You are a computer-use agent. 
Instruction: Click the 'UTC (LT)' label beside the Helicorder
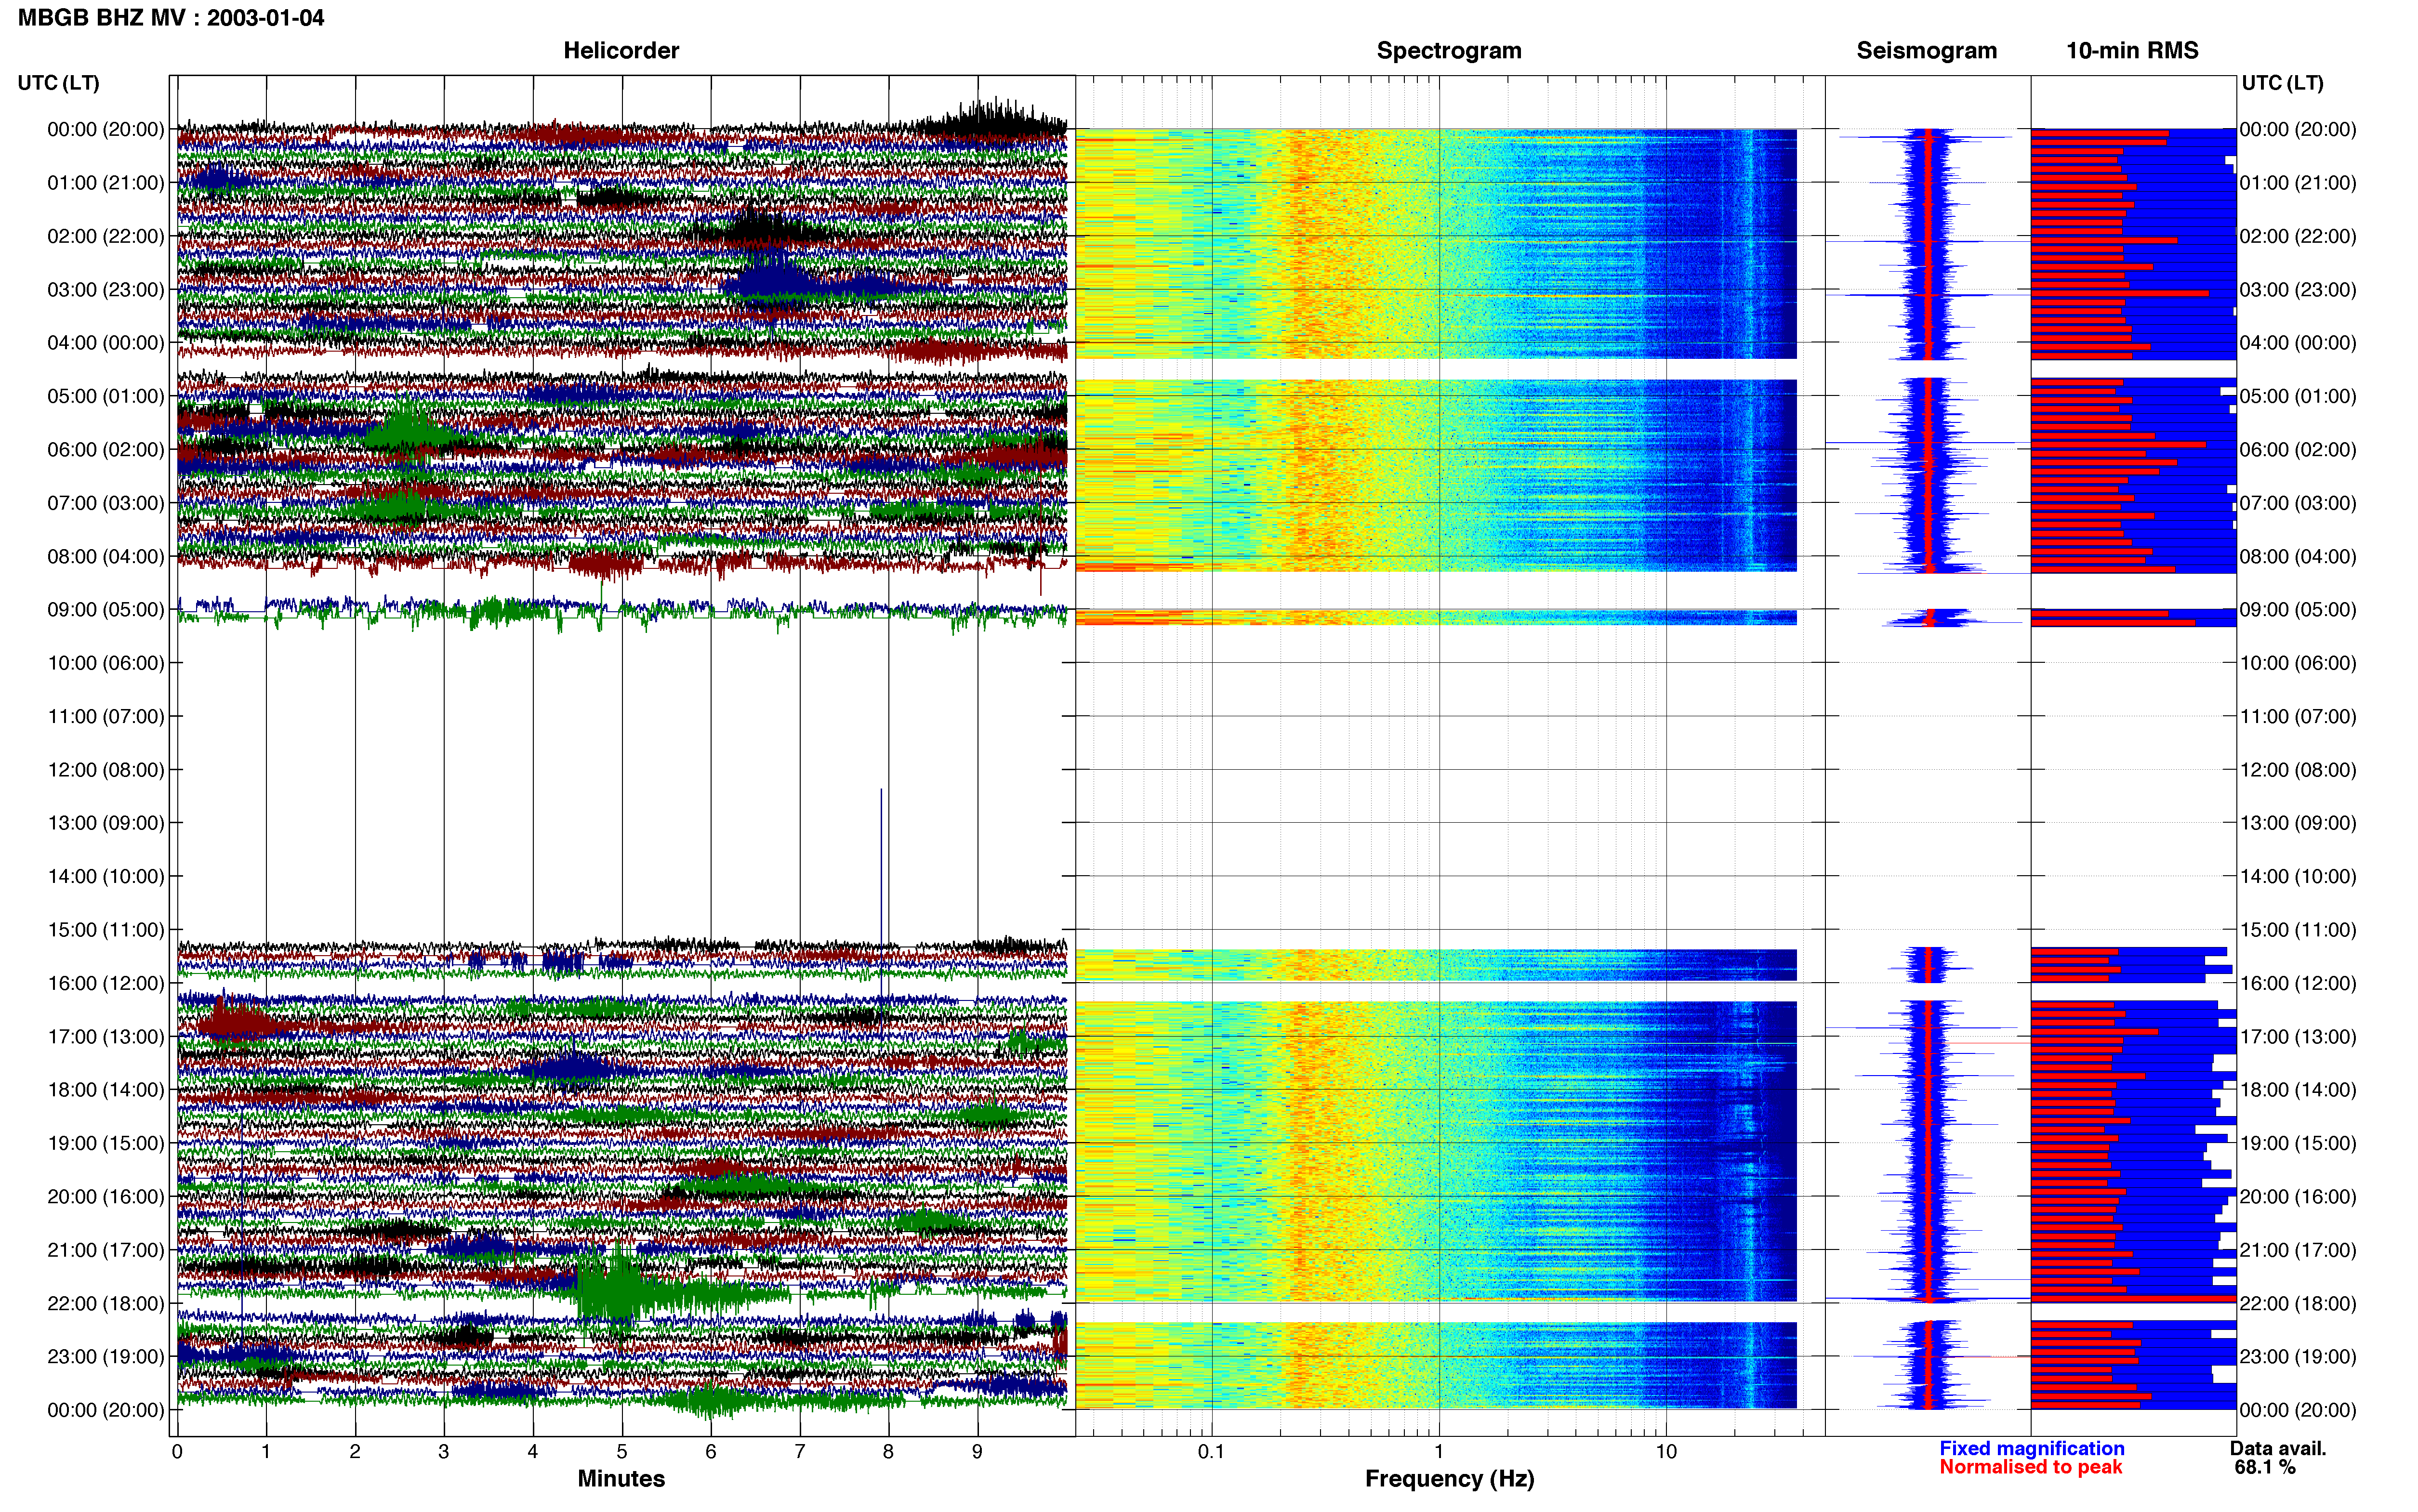(59, 83)
